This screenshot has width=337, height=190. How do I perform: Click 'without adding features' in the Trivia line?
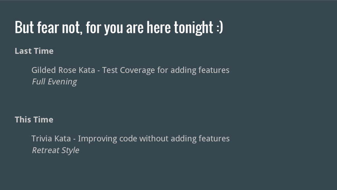click(184, 139)
